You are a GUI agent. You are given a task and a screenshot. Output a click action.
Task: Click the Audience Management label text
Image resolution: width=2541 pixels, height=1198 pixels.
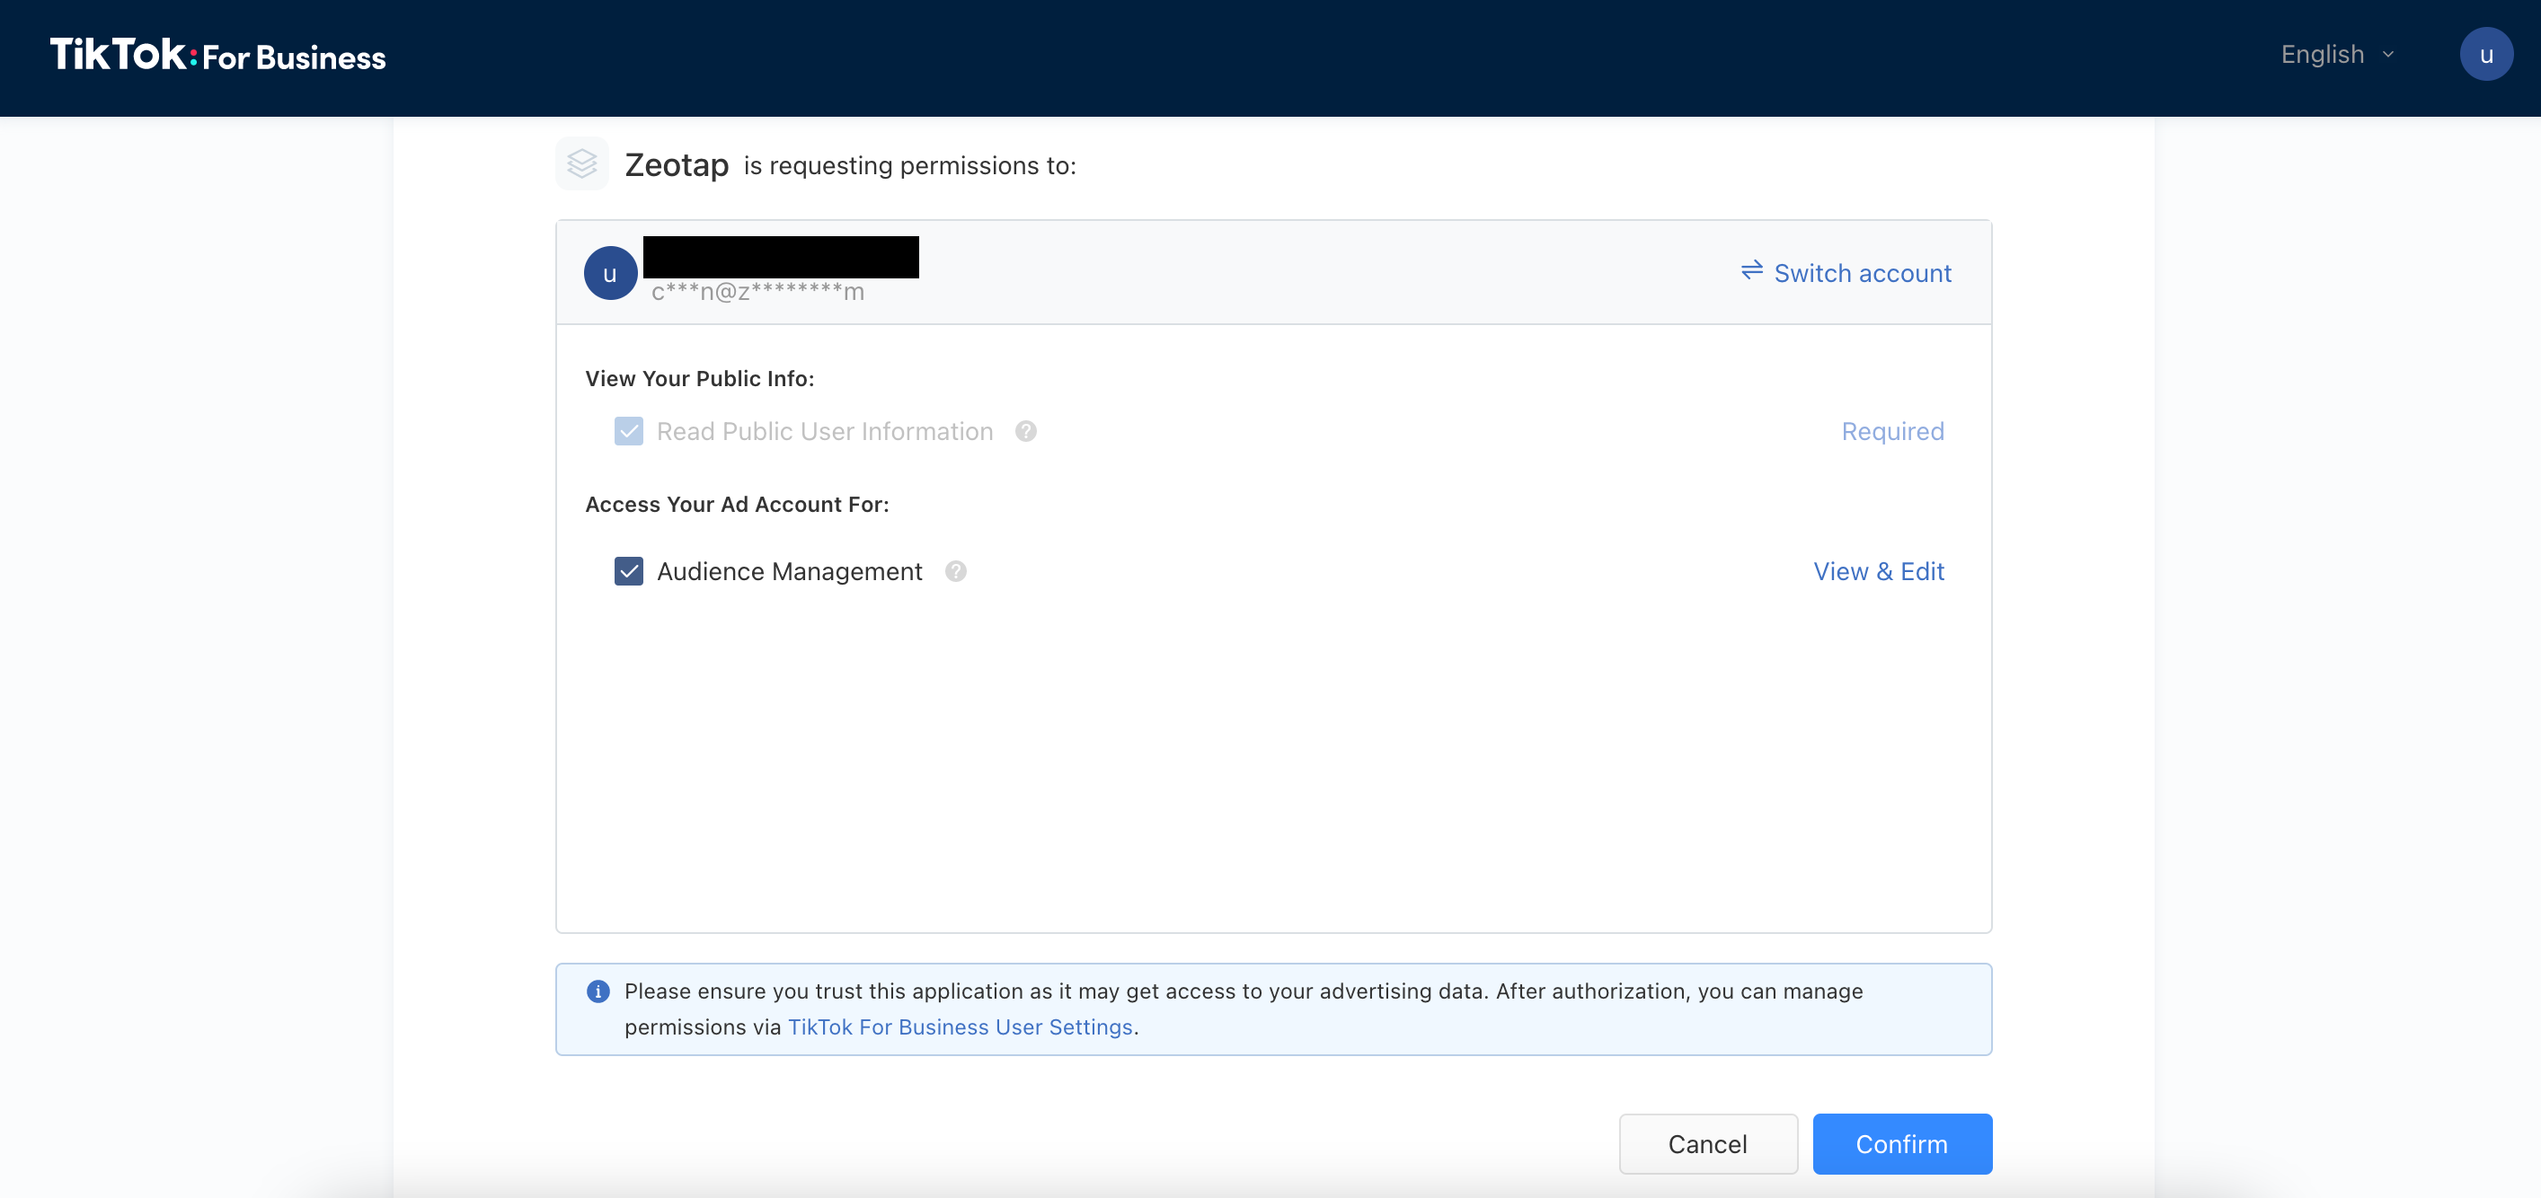(x=789, y=572)
